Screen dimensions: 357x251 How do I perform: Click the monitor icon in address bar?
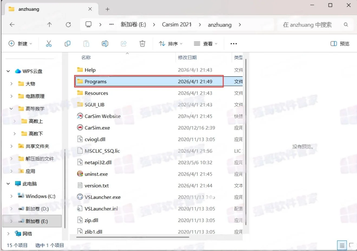[x=89, y=24]
